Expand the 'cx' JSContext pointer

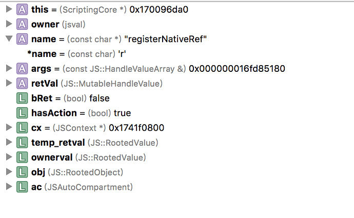tap(8, 128)
